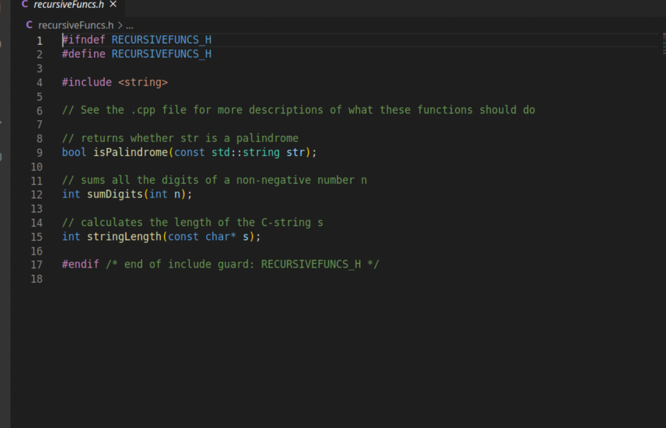Click the C file icon in the breadcrumb bar
Image resolution: width=666 pixels, height=428 pixels.
[x=29, y=25]
